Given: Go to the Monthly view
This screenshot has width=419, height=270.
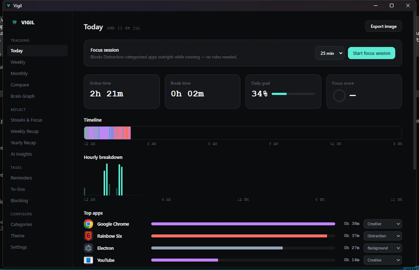Looking at the screenshot, I should [x=37, y=74].
